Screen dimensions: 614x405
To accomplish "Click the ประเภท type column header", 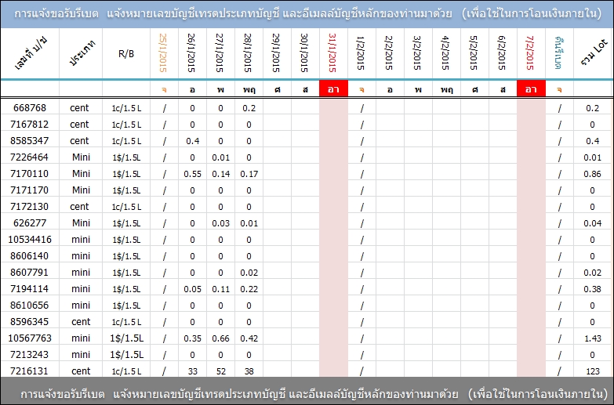I will coord(81,52).
